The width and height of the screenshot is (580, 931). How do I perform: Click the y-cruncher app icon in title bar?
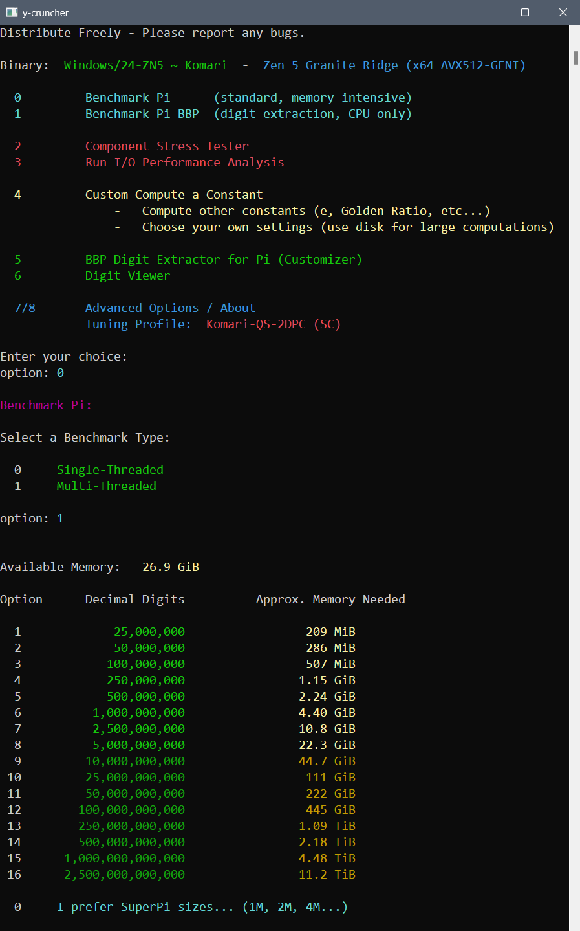pos(12,12)
